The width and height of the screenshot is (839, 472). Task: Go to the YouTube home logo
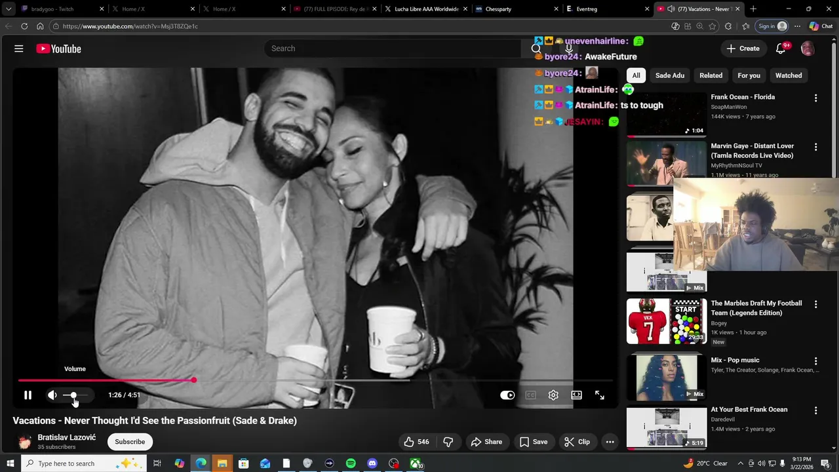(x=58, y=49)
